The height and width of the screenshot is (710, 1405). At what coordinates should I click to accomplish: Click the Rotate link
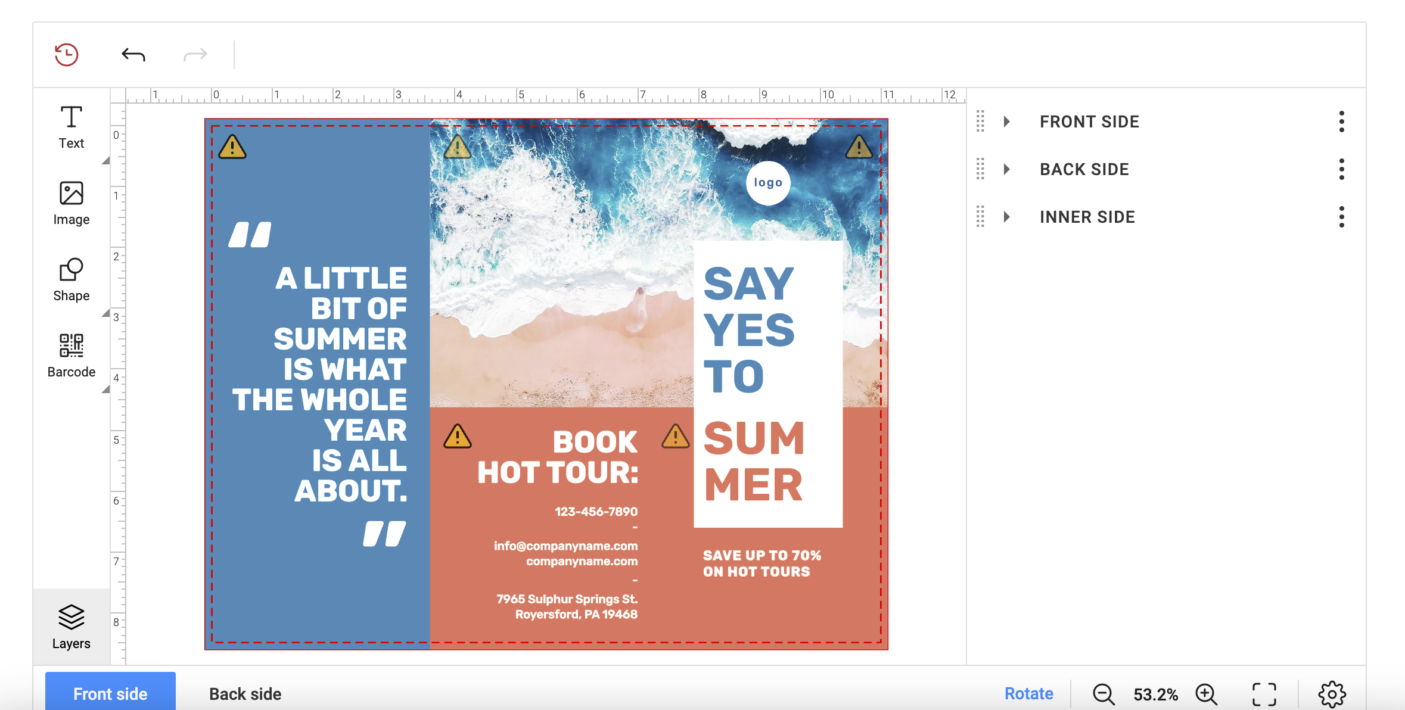(x=1028, y=694)
